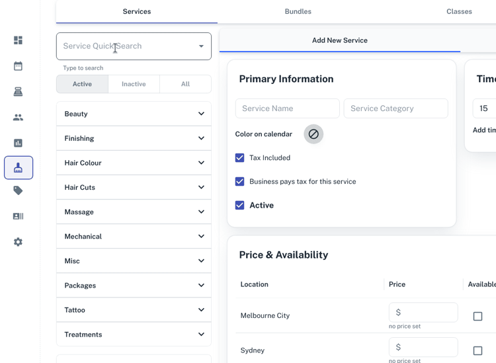
Task: Toggle Business pays tax for this service
Action: click(240, 182)
